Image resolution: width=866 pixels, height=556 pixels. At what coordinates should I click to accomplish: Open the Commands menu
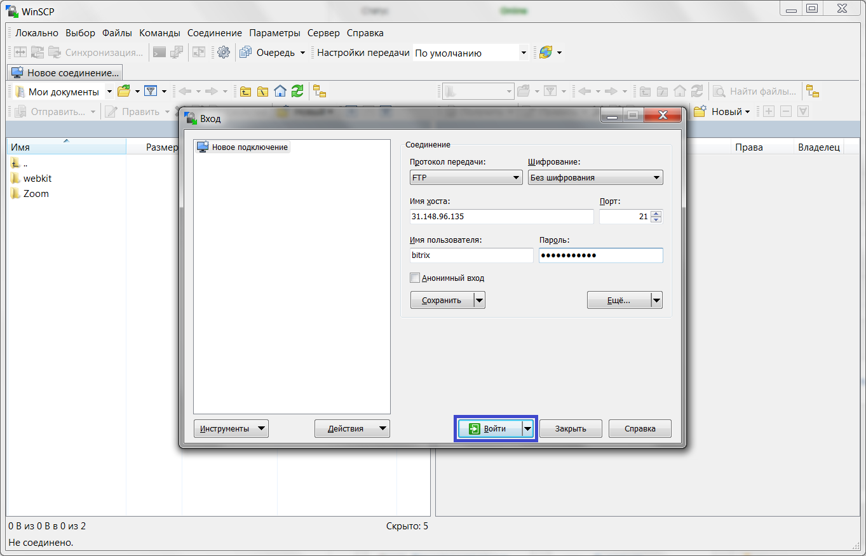coord(159,33)
